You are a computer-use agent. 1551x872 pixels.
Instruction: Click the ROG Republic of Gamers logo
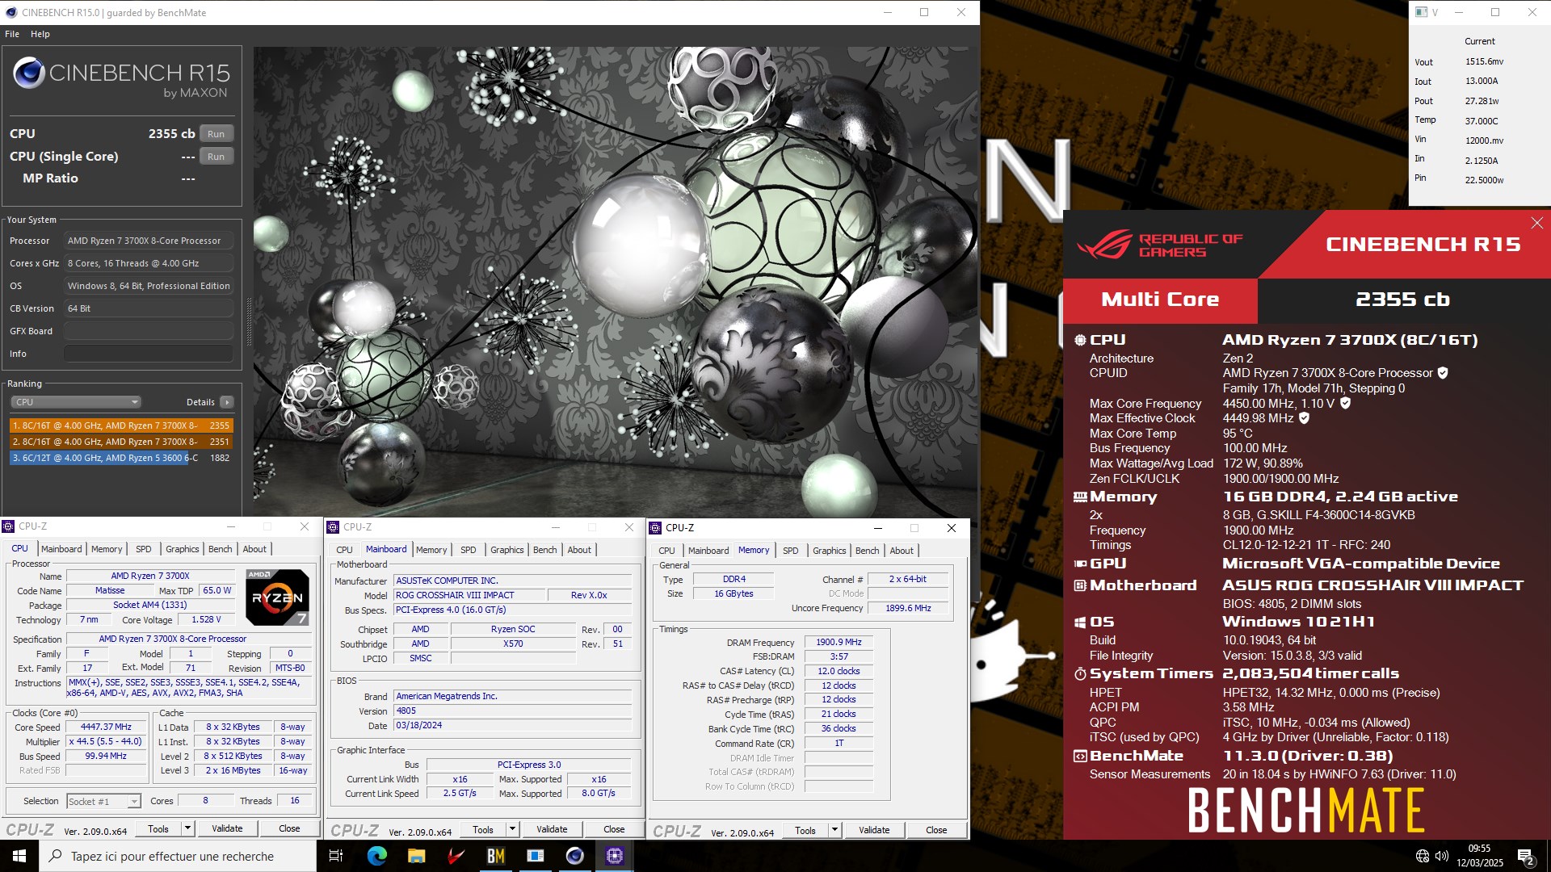1160,245
